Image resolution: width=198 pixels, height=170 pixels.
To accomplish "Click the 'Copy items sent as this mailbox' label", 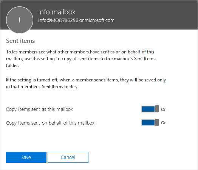I will (39, 109).
